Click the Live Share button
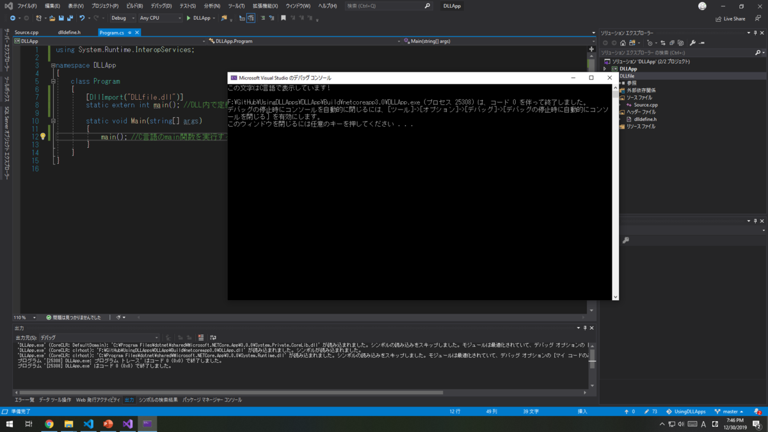This screenshot has height=432, width=768. (730, 19)
